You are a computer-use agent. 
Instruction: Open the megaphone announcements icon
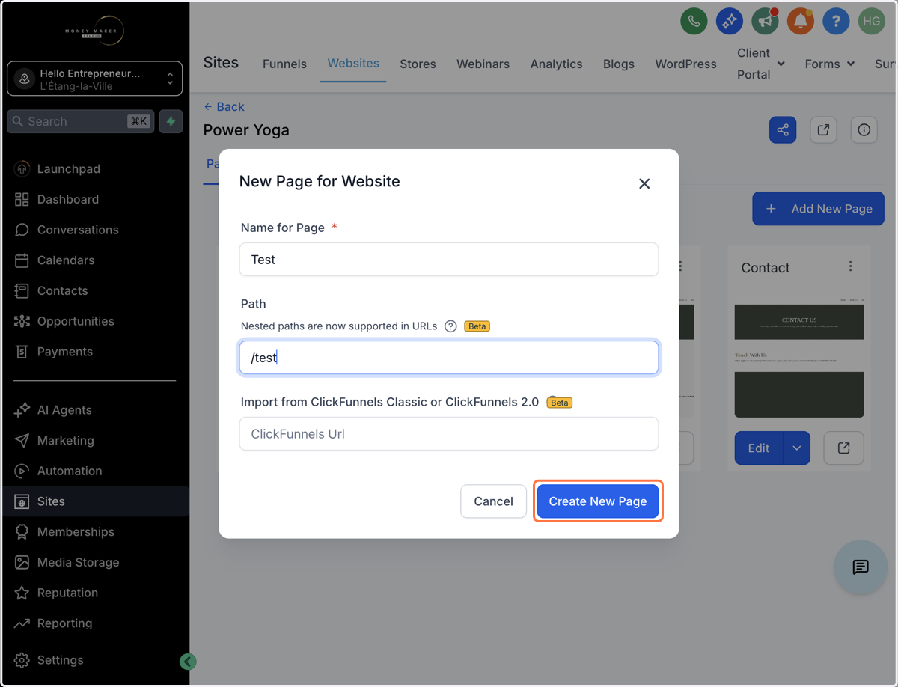pyautogui.click(x=765, y=21)
